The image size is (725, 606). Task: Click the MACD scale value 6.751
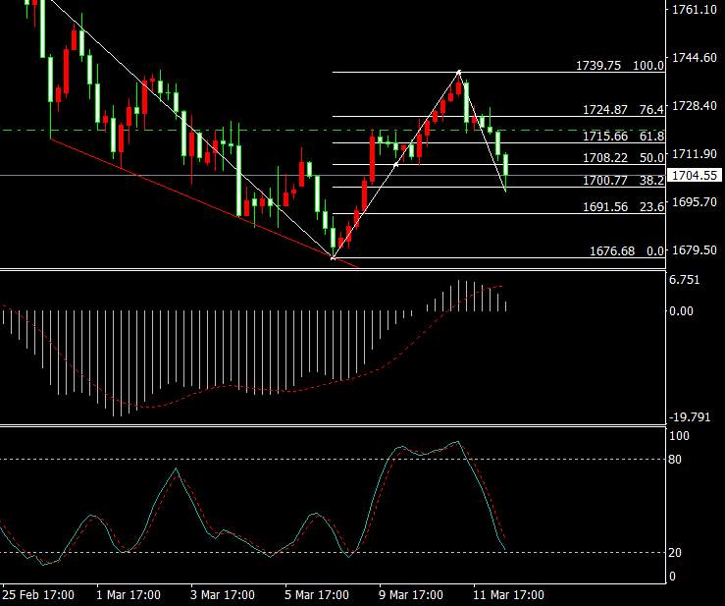[x=685, y=280]
